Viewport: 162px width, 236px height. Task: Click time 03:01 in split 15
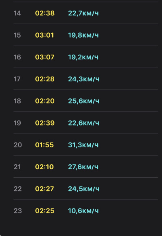click(x=44, y=35)
